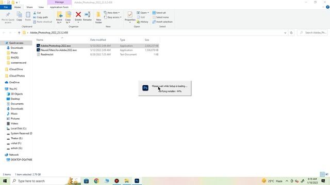This screenshot has width=330, height=185.
Task: Expand the address bar history dropdown
Action: (x=285, y=33)
